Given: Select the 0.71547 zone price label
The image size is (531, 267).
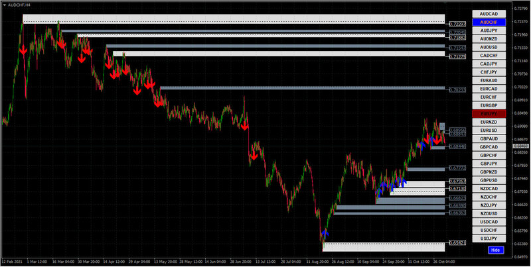Looking at the screenshot, I should (457, 48).
